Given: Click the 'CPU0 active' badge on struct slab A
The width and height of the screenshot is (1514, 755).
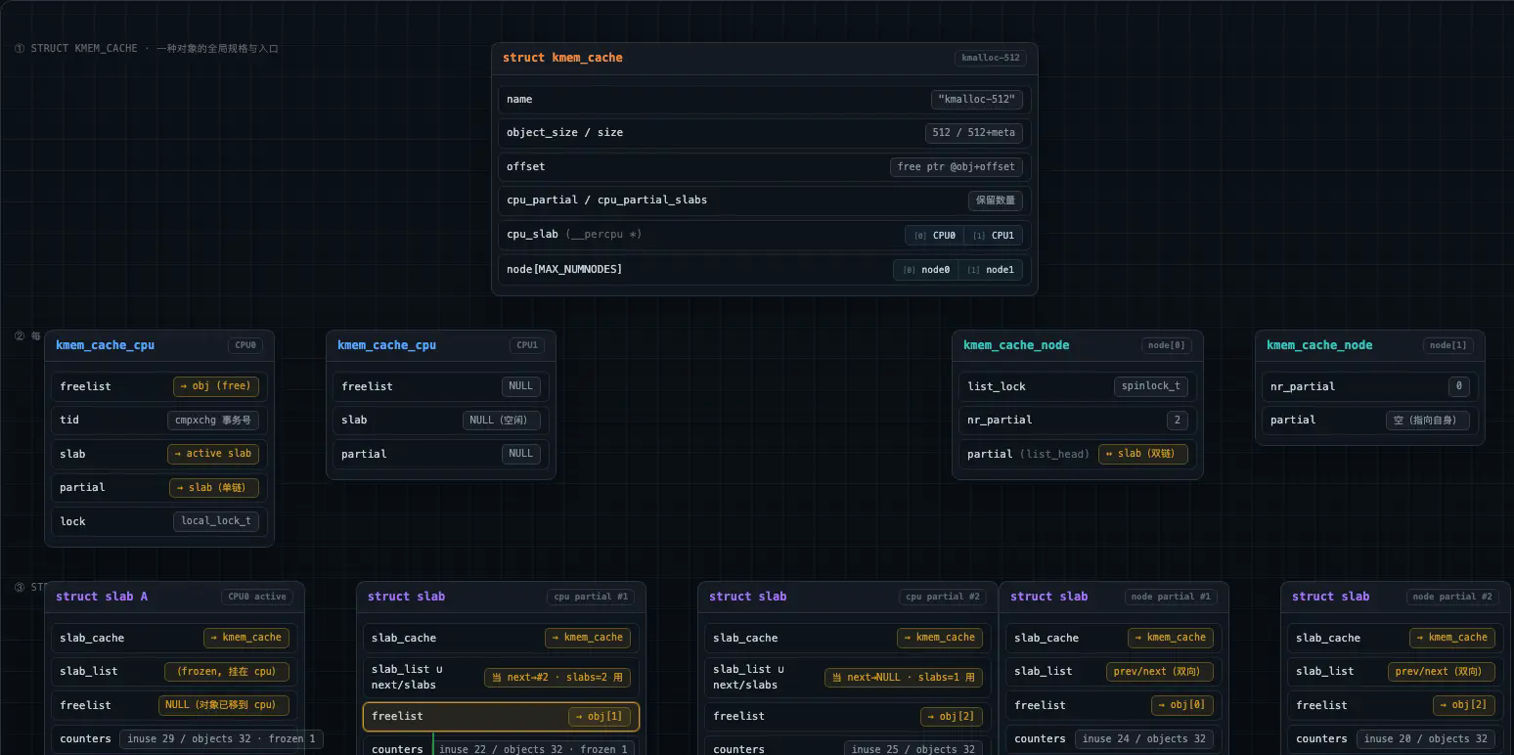Looking at the screenshot, I should coord(257,597).
